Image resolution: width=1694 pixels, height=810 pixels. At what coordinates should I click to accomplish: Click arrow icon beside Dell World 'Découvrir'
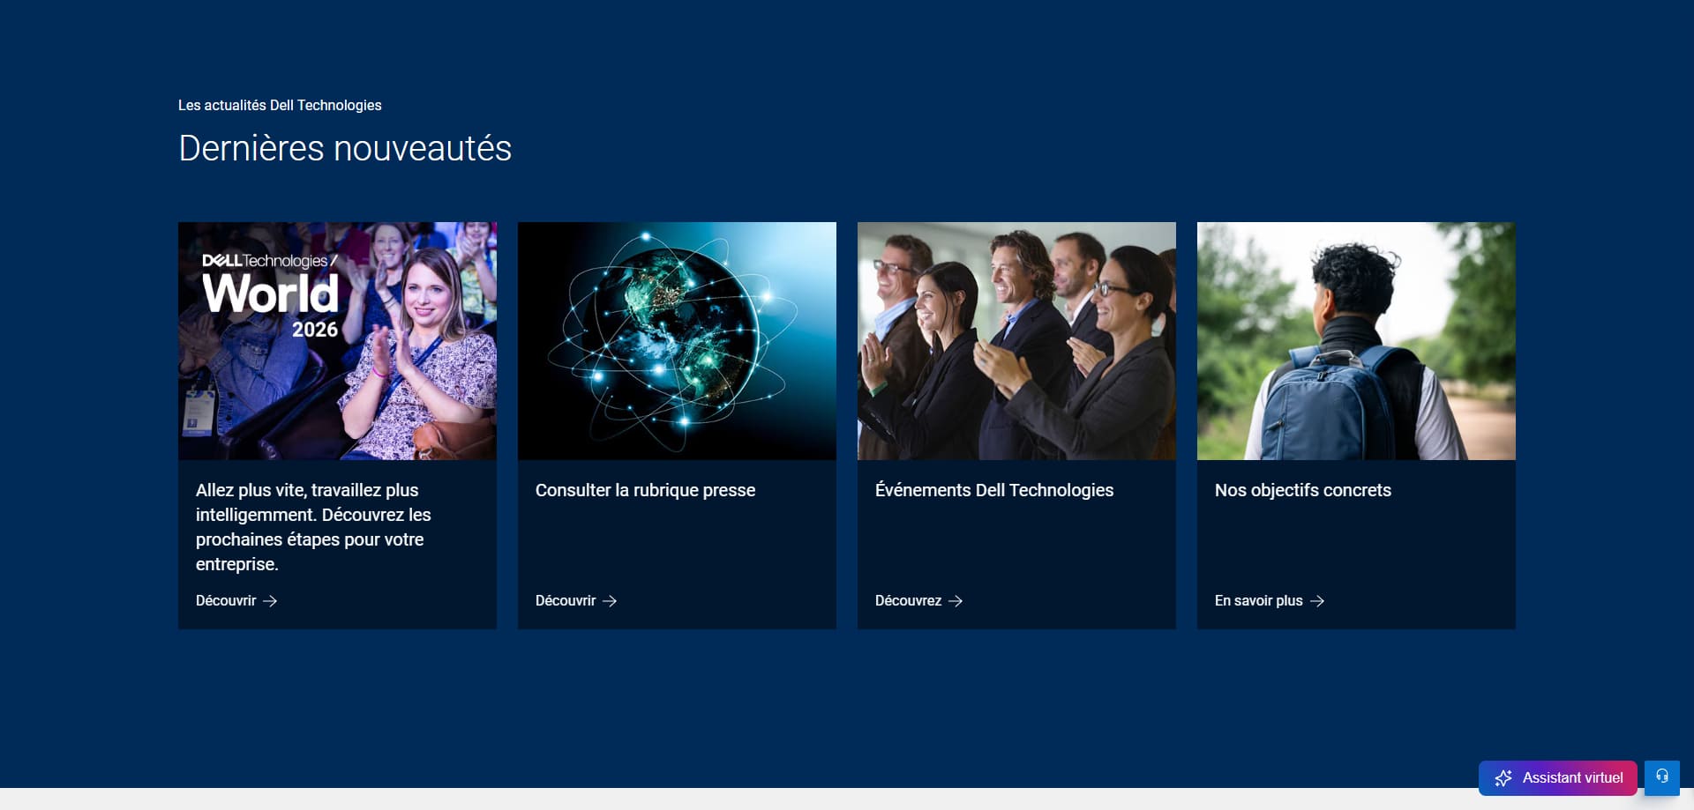270,601
